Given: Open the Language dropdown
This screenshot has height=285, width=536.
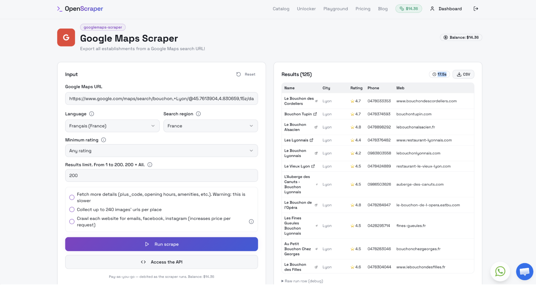Looking at the screenshot, I should [112, 126].
